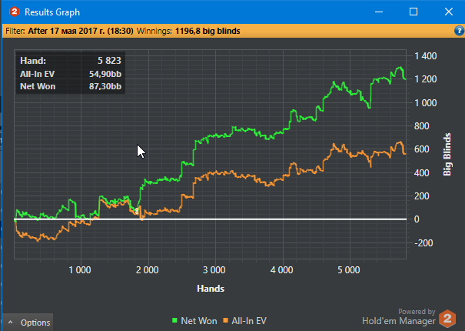Click the winnings value '1196,8 big blinds'
Image resolution: width=465 pixels, height=331 pixels.
pyautogui.click(x=208, y=31)
